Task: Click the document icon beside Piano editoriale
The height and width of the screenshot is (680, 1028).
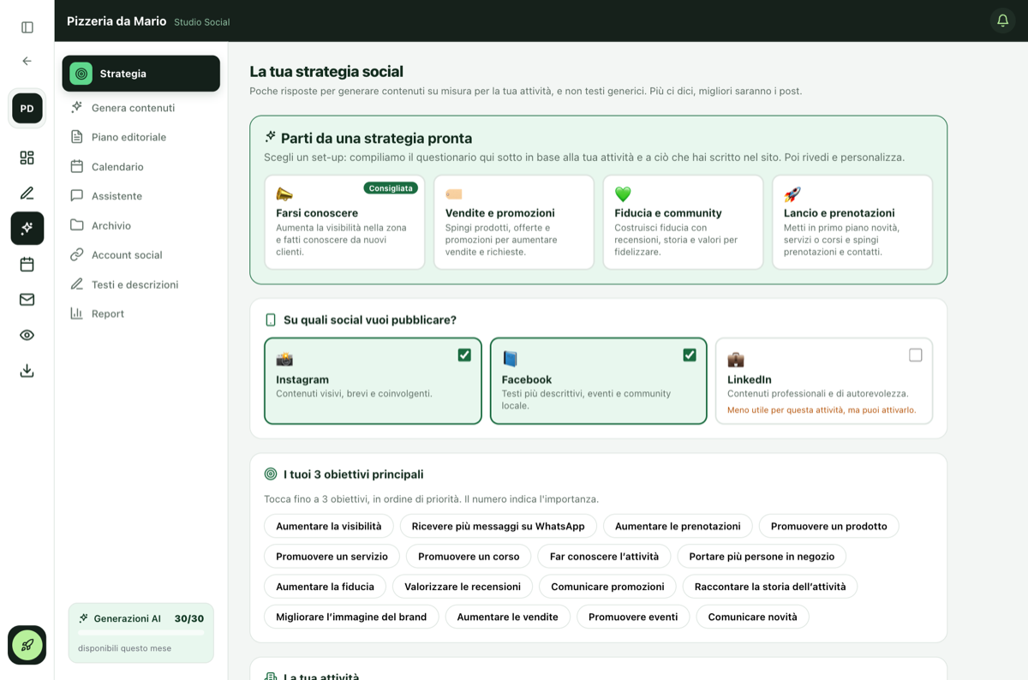Action: pos(77,137)
